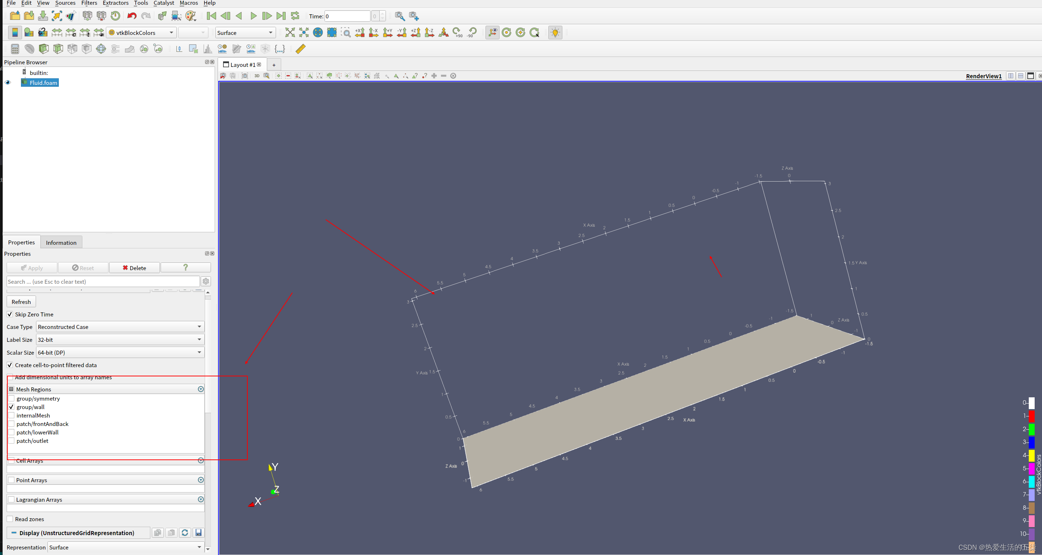The height and width of the screenshot is (555, 1042).
Task: Click the Play animation button
Action: coord(253,16)
